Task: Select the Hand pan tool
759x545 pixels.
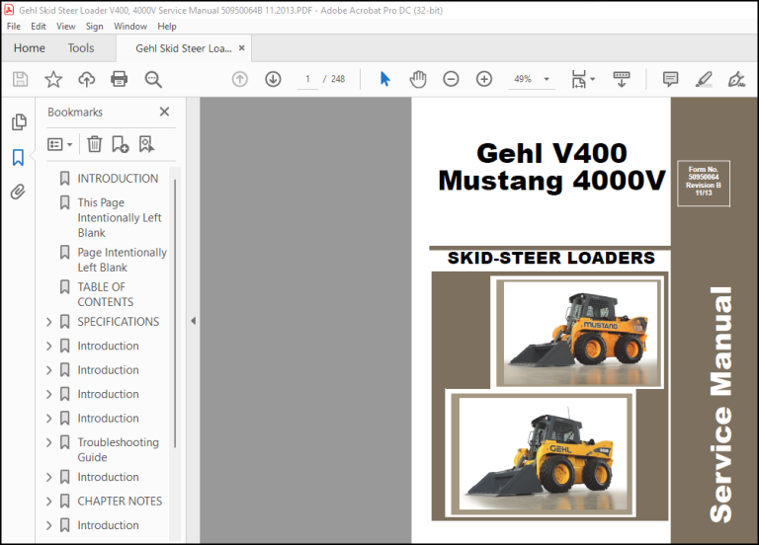Action: point(418,79)
